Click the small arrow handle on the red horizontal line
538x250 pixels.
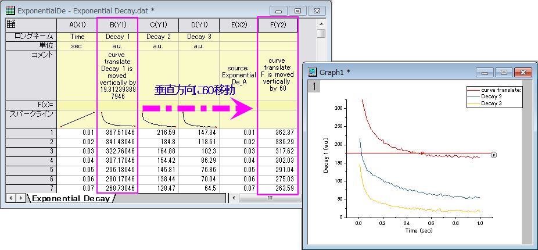(x=494, y=155)
